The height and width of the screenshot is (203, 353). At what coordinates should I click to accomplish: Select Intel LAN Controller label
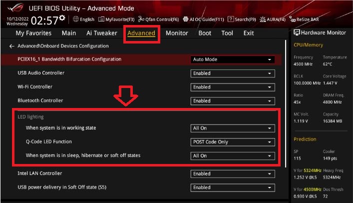39,173
